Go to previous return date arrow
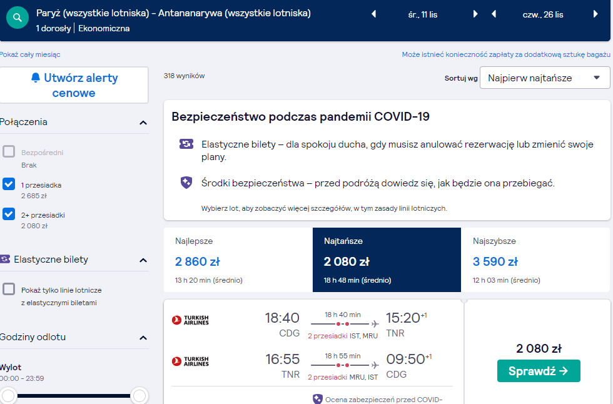Screen dimensions: 613x404 (x=494, y=14)
